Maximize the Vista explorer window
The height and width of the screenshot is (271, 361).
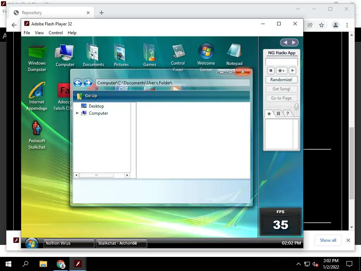(231, 72)
